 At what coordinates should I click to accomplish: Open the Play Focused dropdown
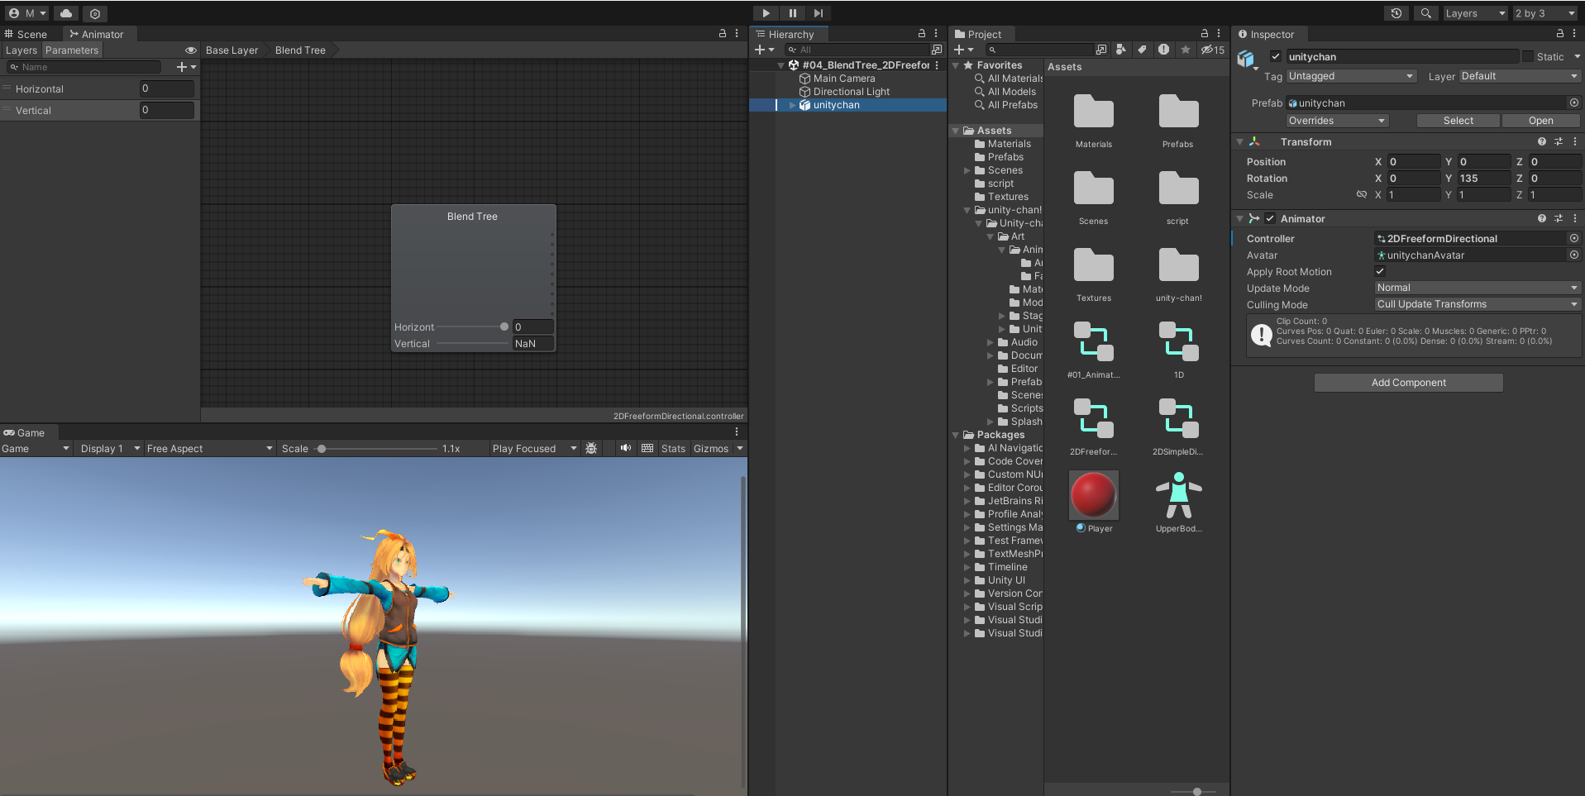tap(534, 449)
